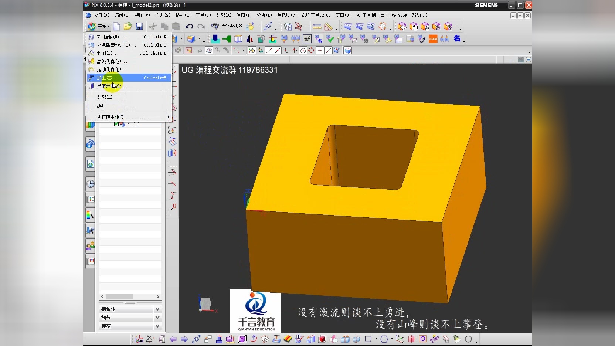Open the History clock sidebar tab
Screen dimensions: 615x346
90,184
